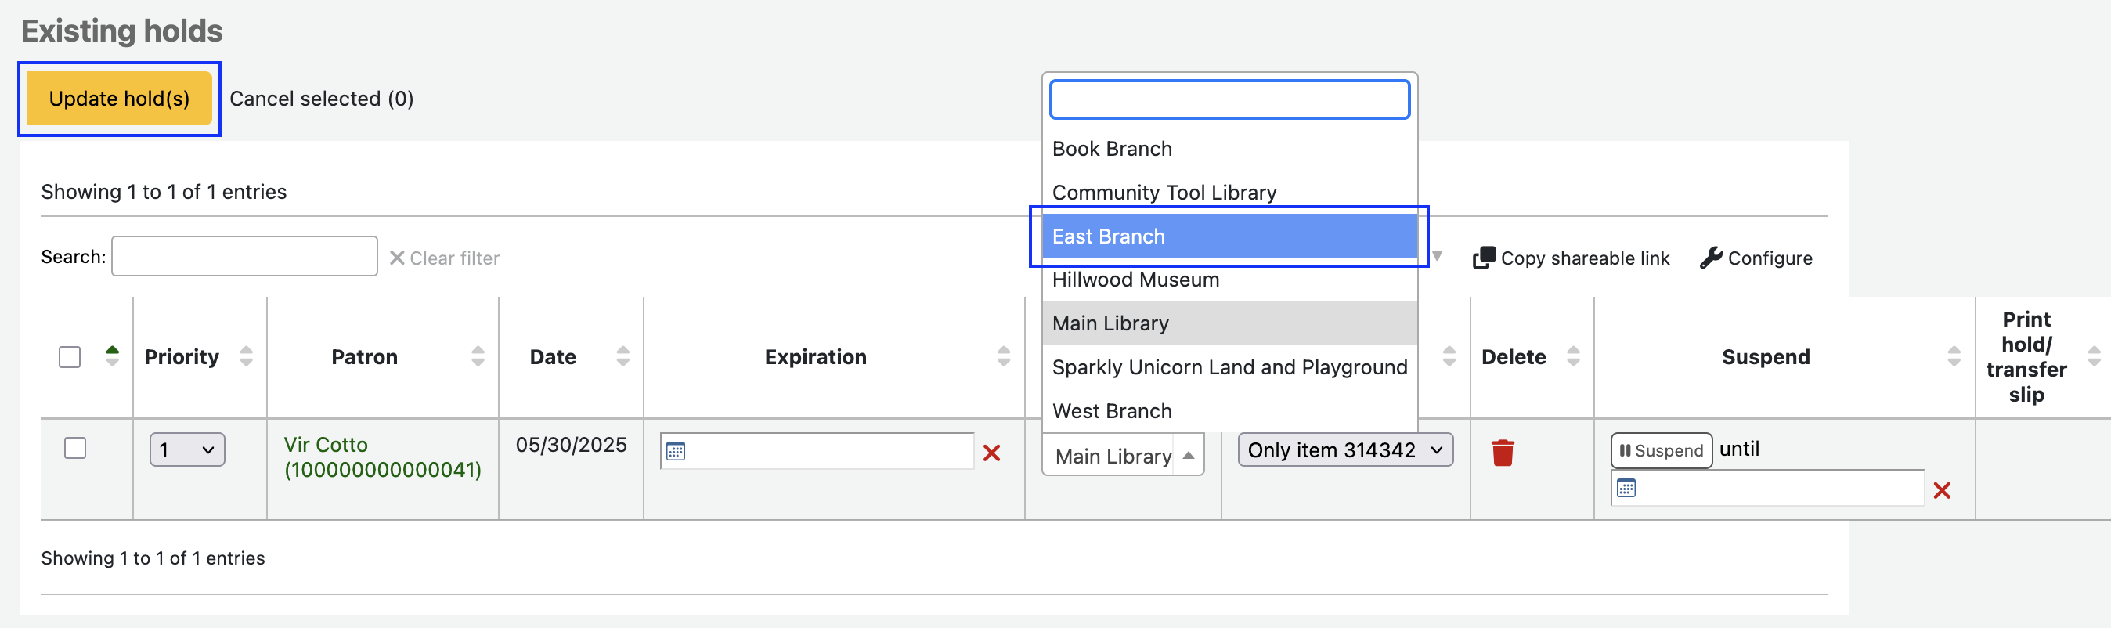Click the Copy shareable link icon
The width and height of the screenshot is (2111, 628).
click(x=1483, y=258)
